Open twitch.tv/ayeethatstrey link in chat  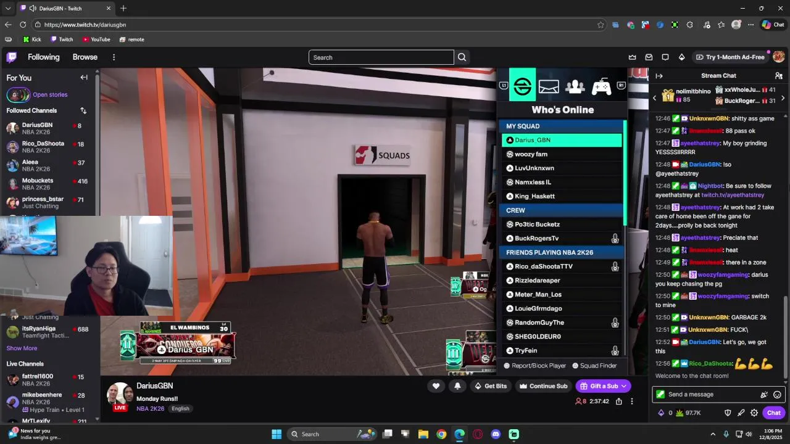[733, 195]
